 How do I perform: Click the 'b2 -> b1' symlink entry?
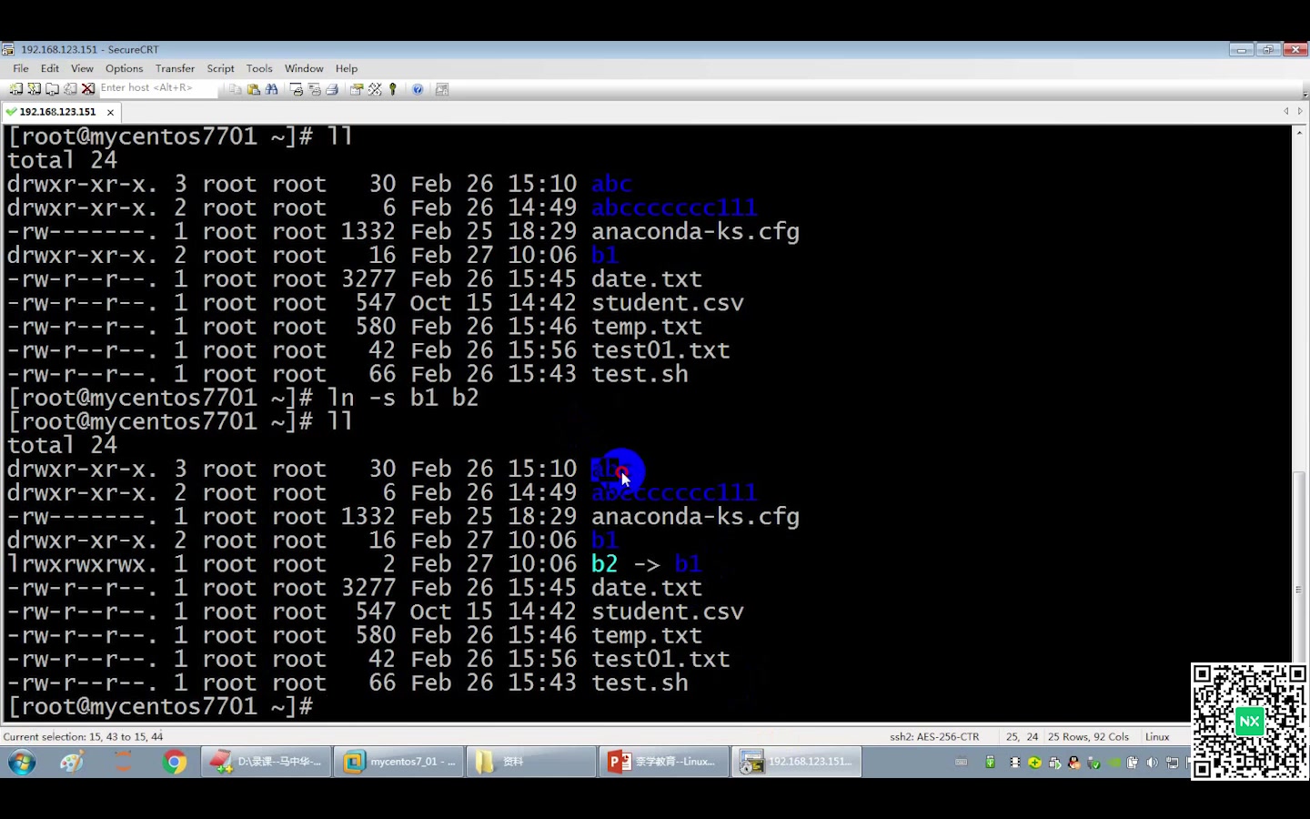tap(646, 564)
